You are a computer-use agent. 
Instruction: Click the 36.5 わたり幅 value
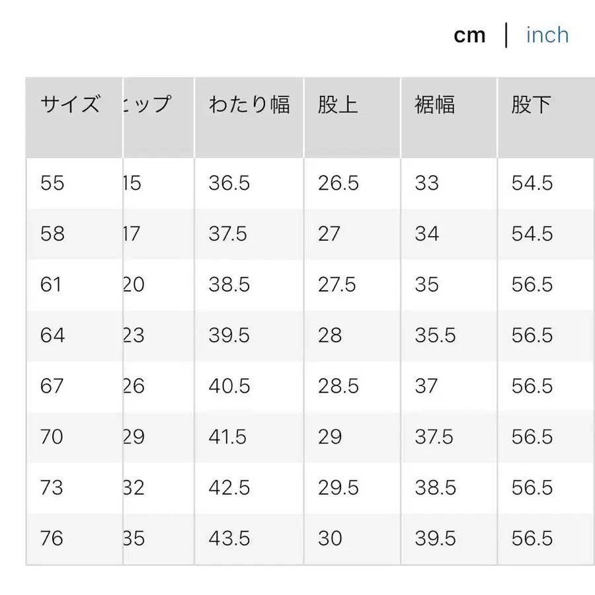coord(229,184)
